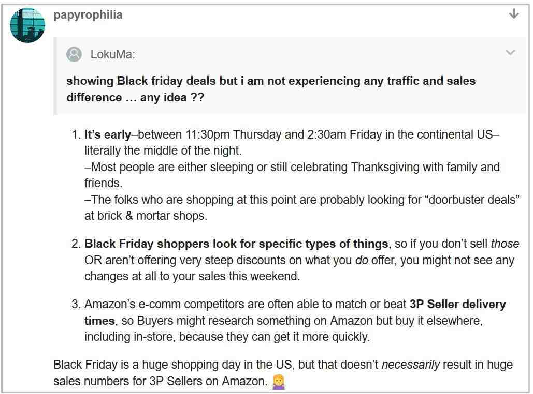Viewport: 533px width, 394px height.
Task: Jump to quoted post via down arrow
Action: 514,14
